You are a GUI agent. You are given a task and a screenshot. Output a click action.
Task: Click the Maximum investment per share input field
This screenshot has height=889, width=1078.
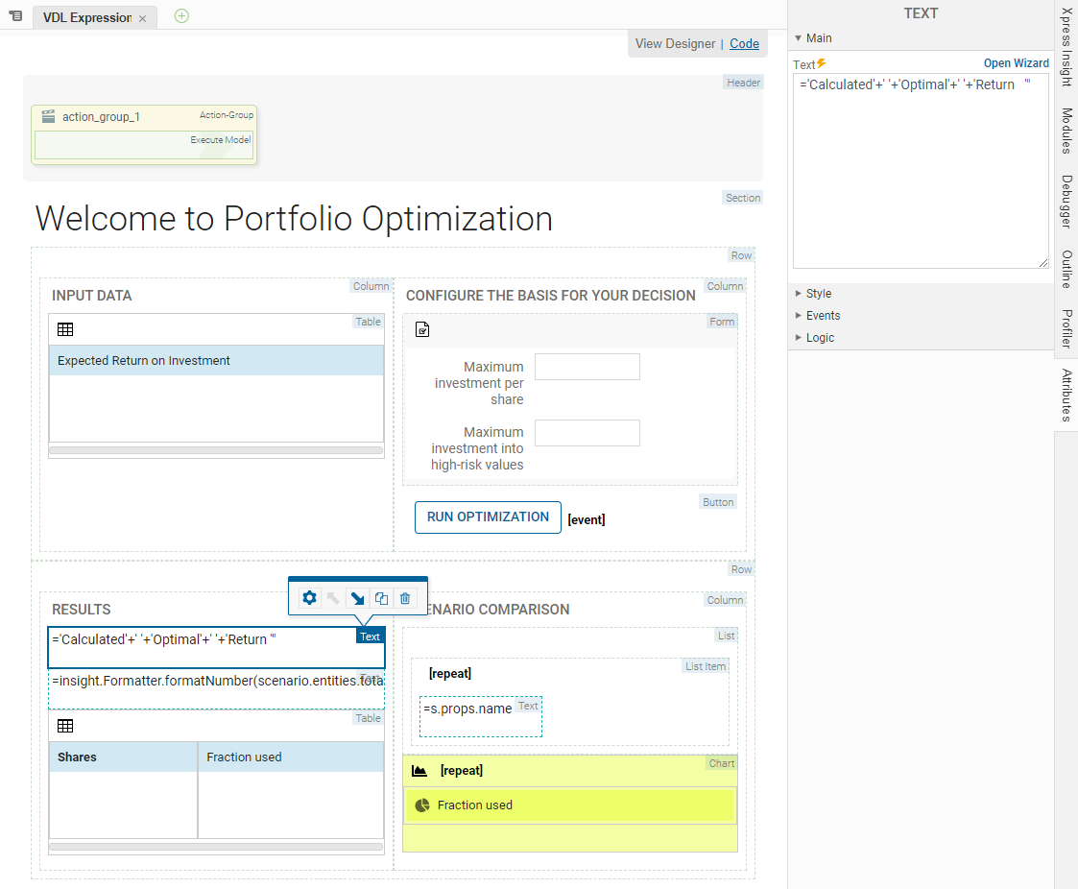(587, 367)
